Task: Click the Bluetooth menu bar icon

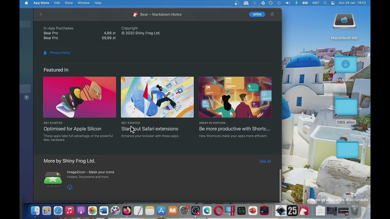Action: click(296, 3)
